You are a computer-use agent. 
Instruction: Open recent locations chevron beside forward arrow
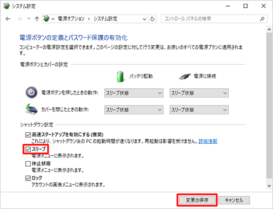coord(29,19)
